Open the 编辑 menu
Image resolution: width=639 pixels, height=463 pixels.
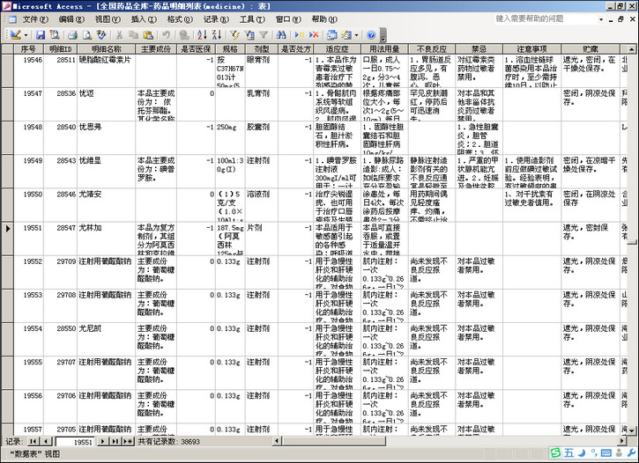71,19
